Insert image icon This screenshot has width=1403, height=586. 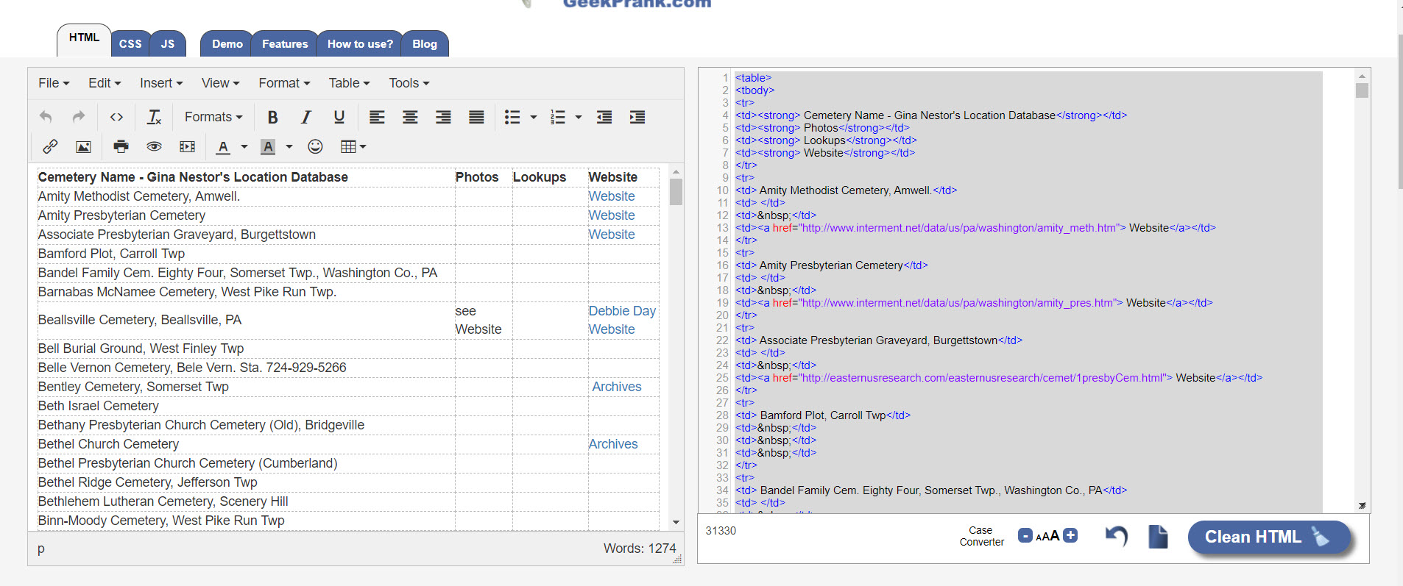pos(83,146)
